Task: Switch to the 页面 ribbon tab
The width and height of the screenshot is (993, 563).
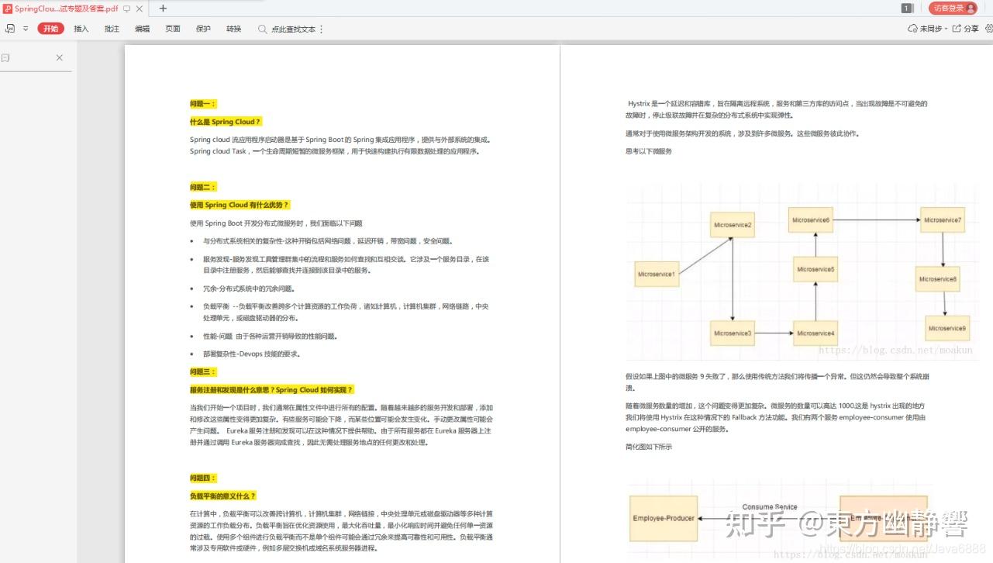Action: click(x=173, y=29)
